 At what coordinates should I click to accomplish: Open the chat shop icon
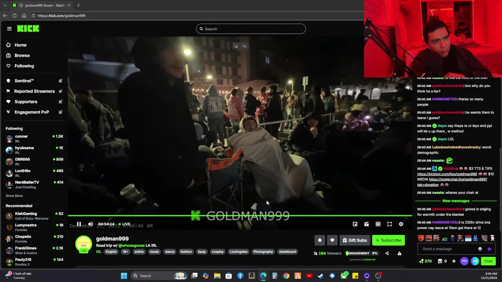440,261
